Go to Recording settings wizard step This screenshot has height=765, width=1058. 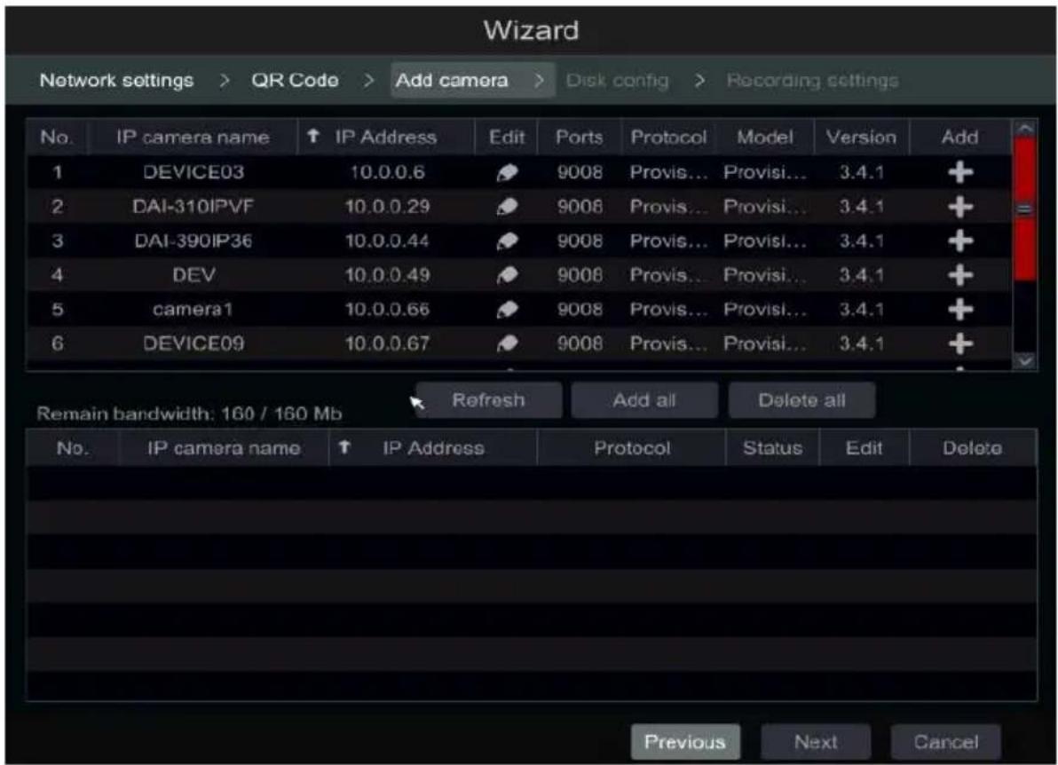[812, 80]
